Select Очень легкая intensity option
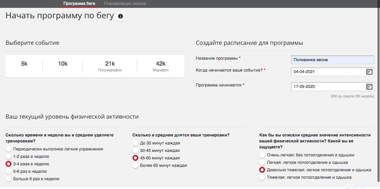This screenshot has height=189, width=380. coord(262,155)
